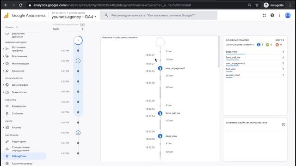296x166 pixels.
Task: Click the search magnifier icon in Analytics
Action: 106,15
